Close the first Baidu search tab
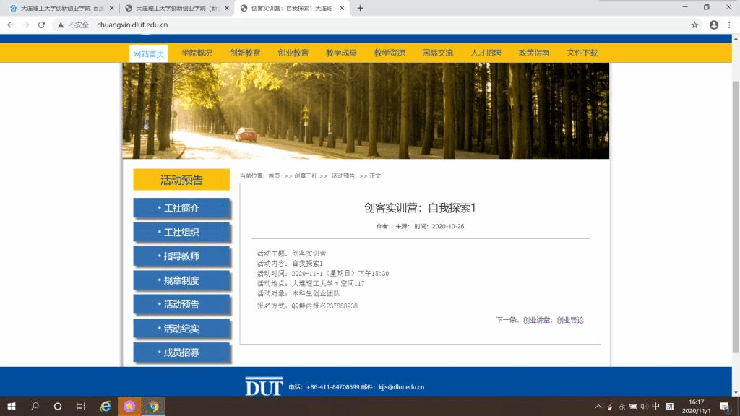 point(111,8)
